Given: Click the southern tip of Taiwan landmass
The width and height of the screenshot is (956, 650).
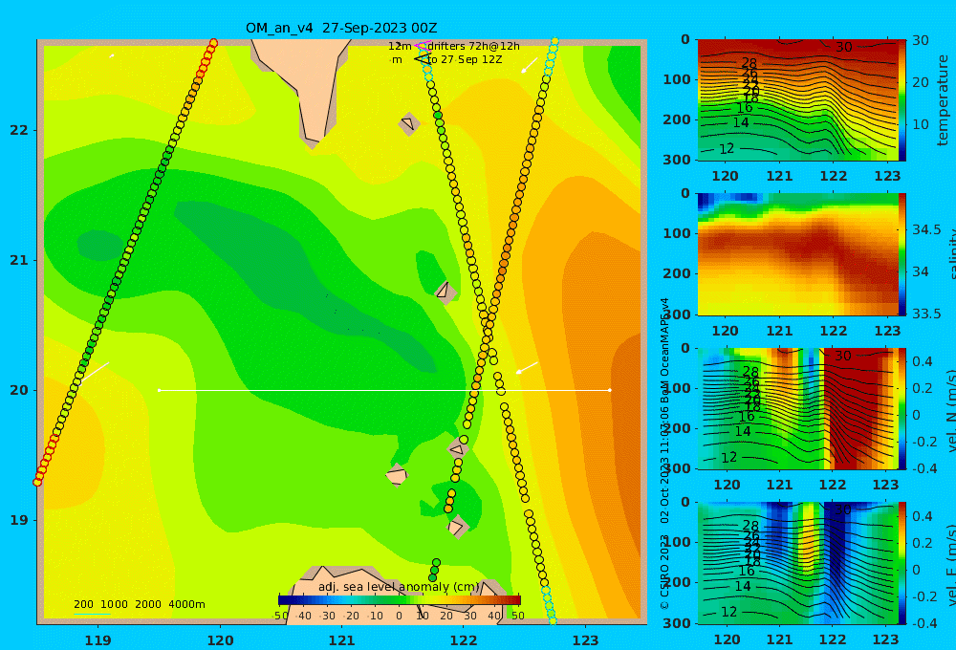Looking at the screenshot, I should click(313, 142).
